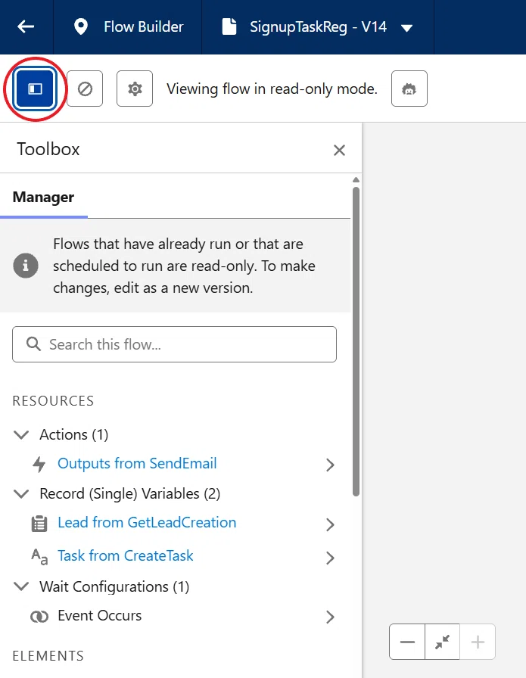
Task: Click the info icon in the read-only notice
Action: click(26, 266)
